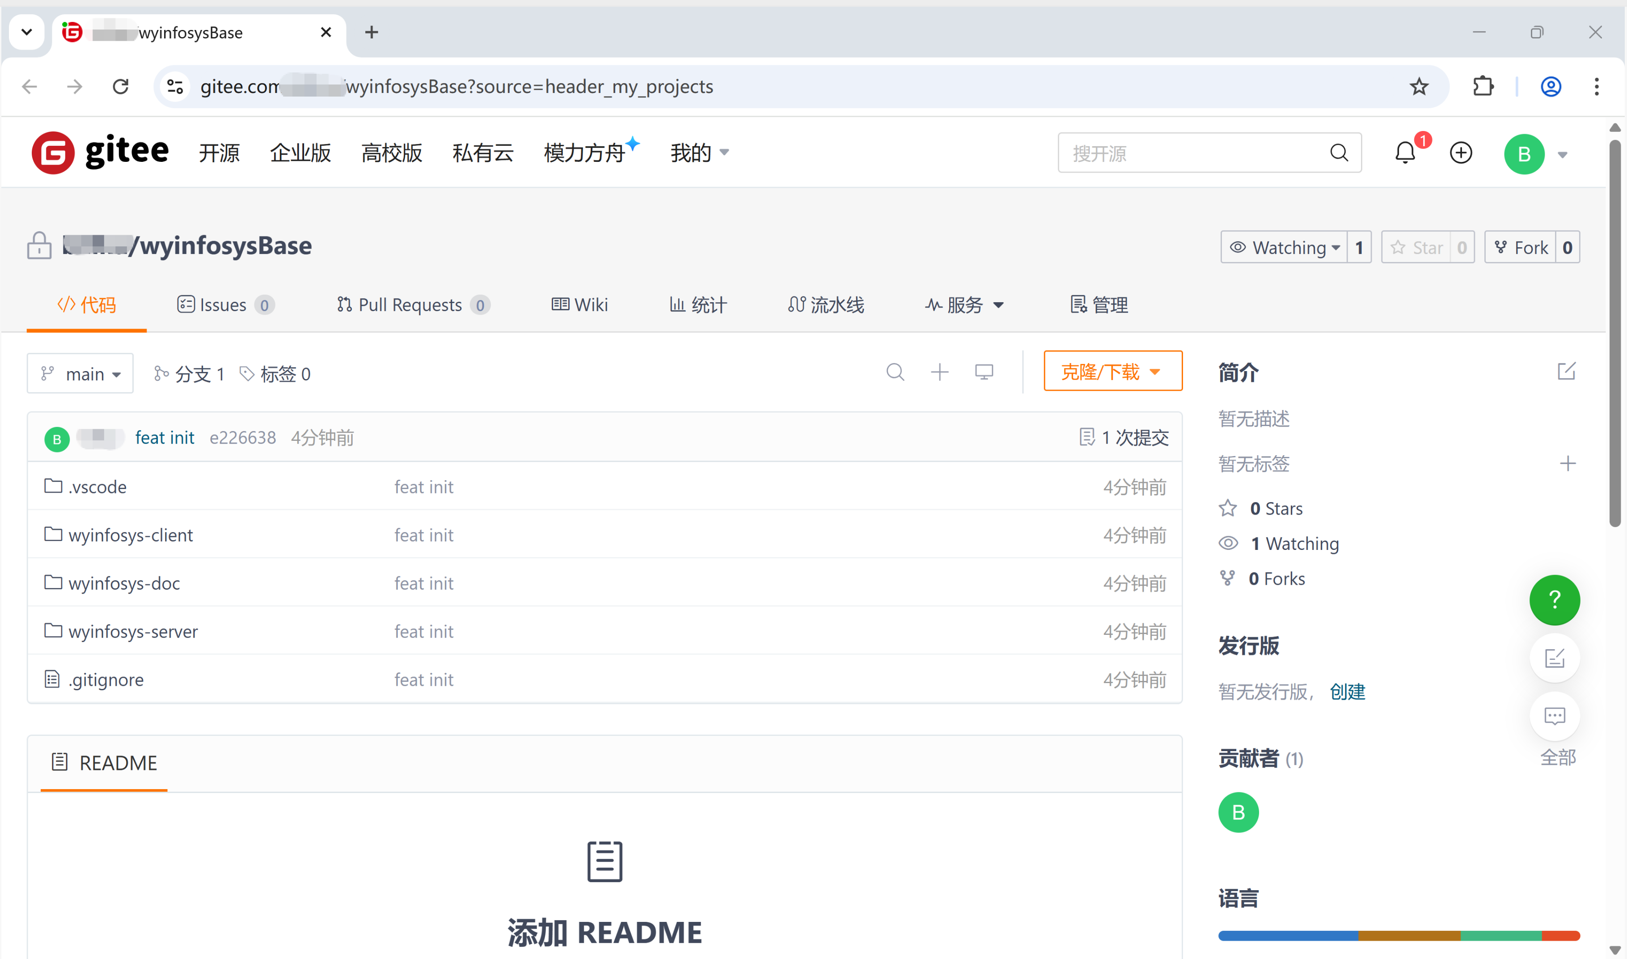Screen dimensions: 1627x959
Task: Expand the Watching options dropdown
Action: click(1292, 247)
